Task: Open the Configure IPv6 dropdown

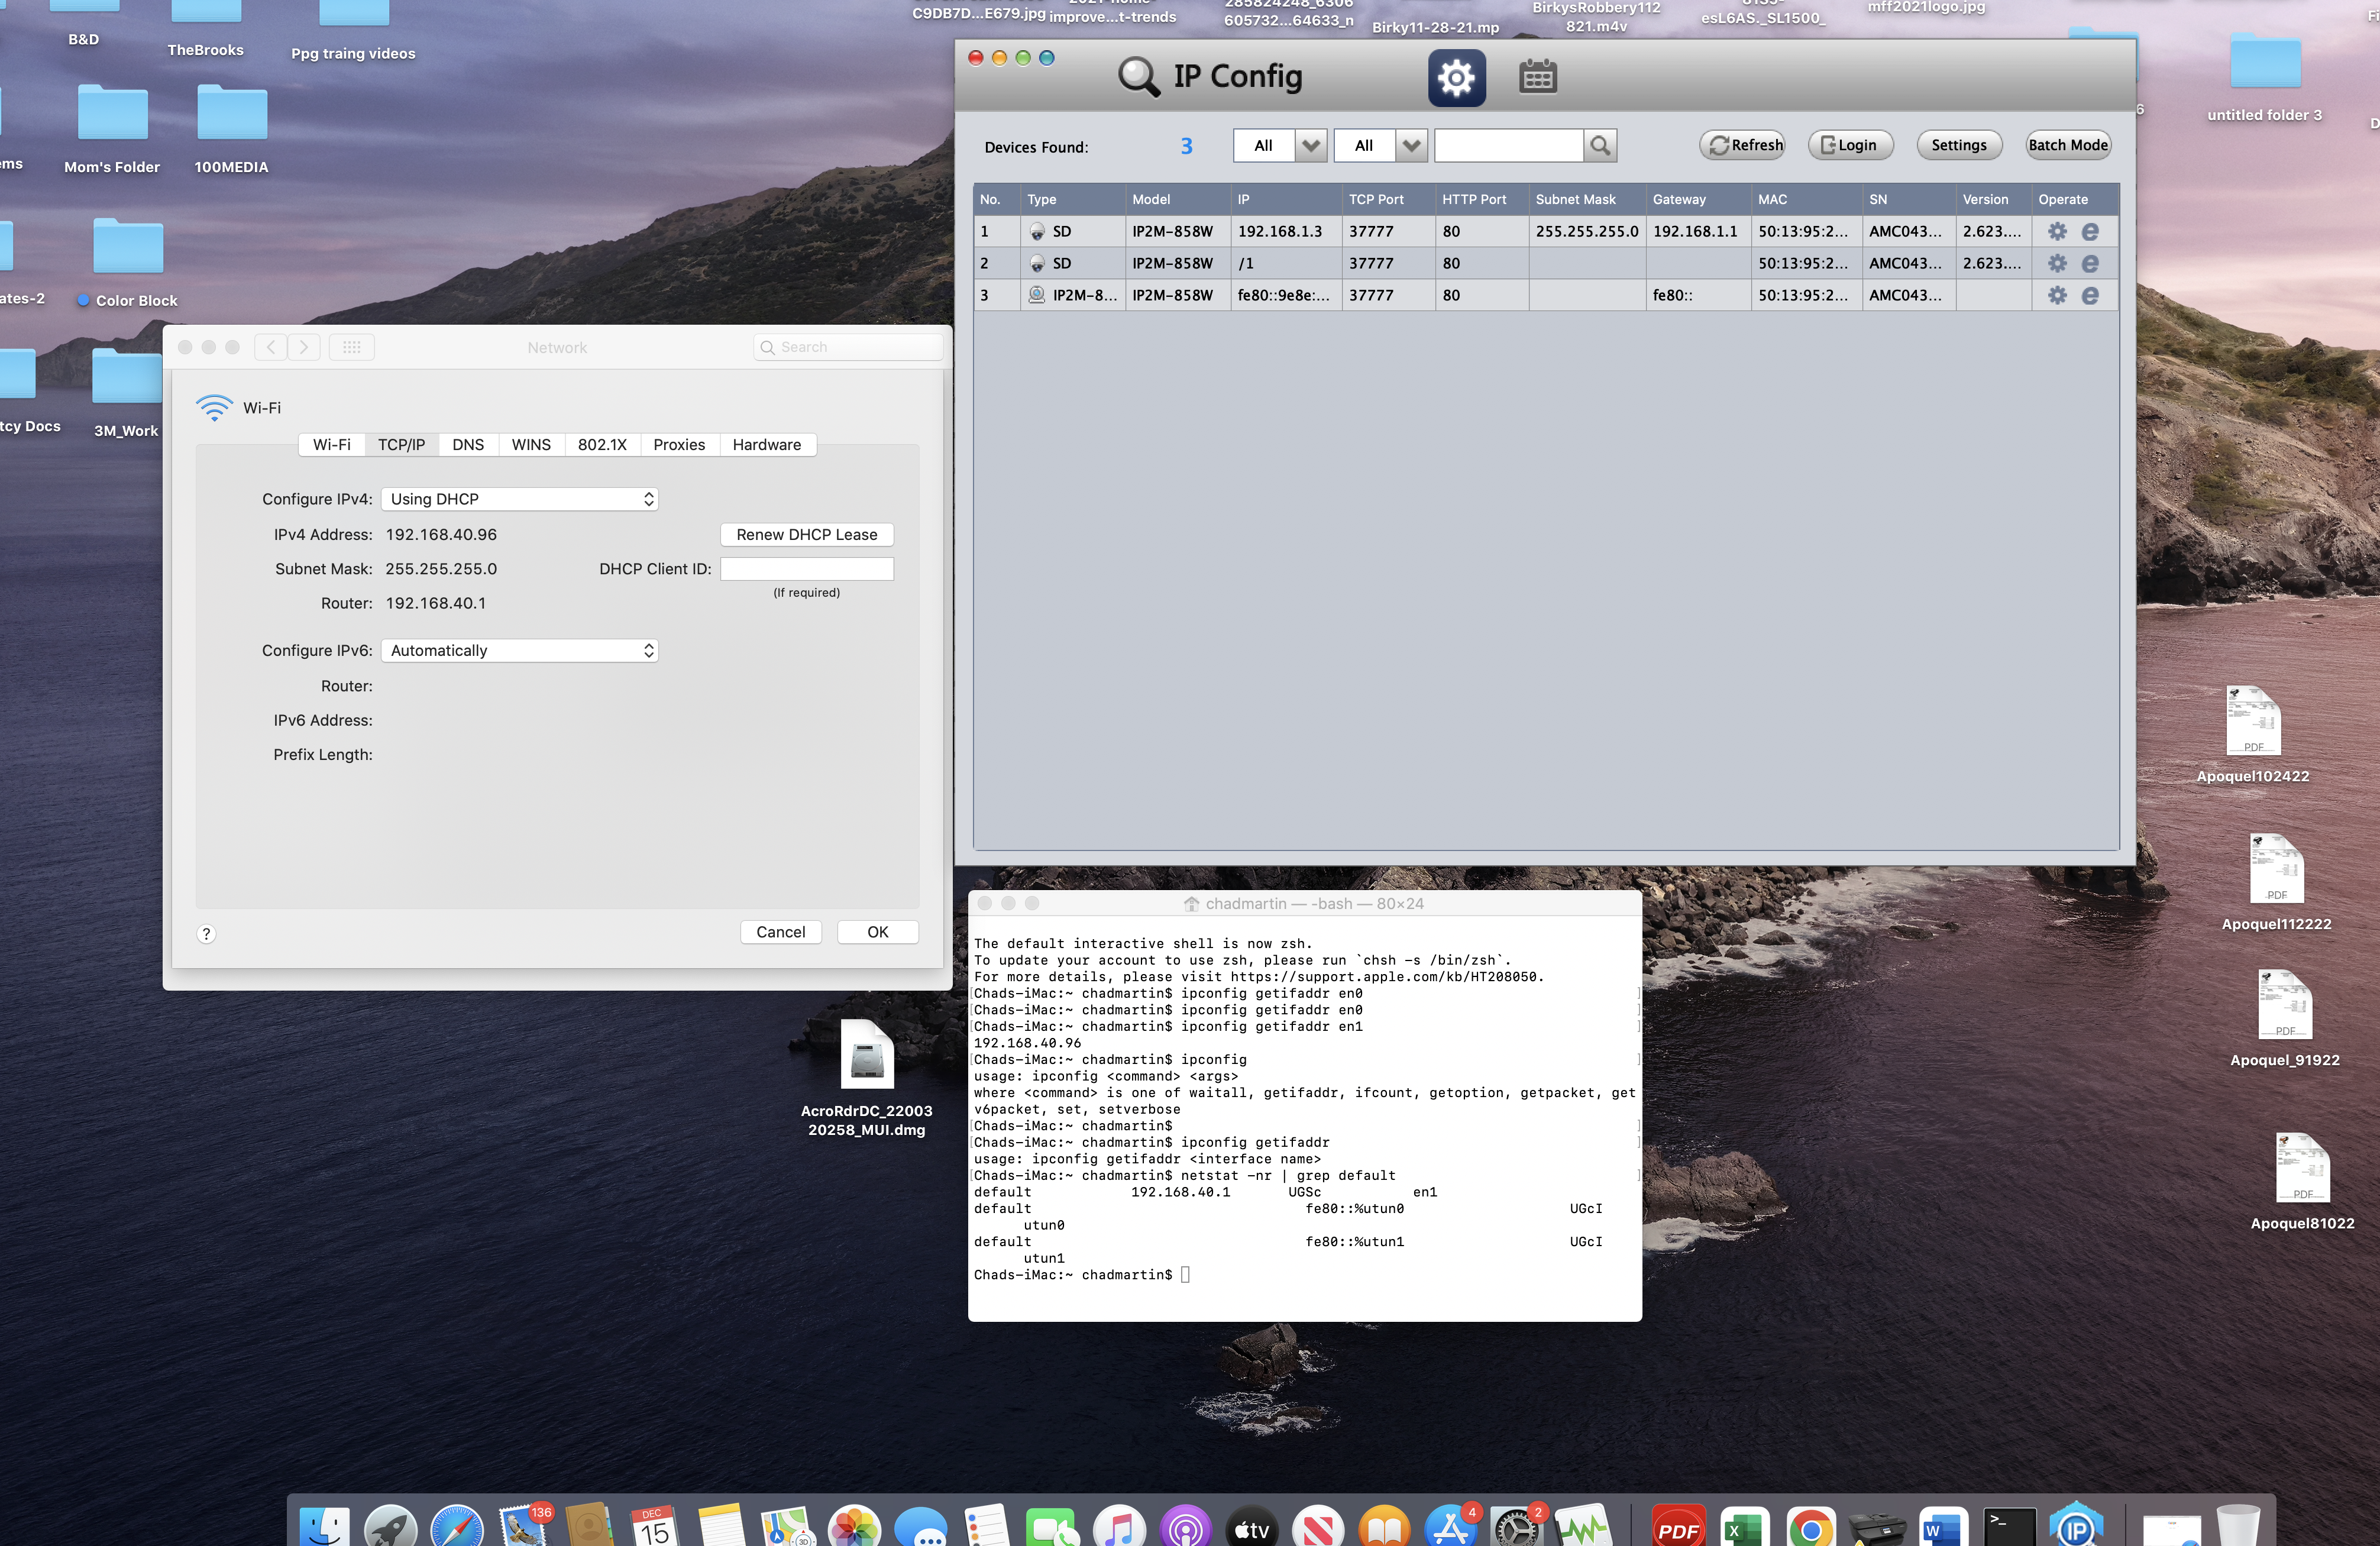Action: pos(519,650)
